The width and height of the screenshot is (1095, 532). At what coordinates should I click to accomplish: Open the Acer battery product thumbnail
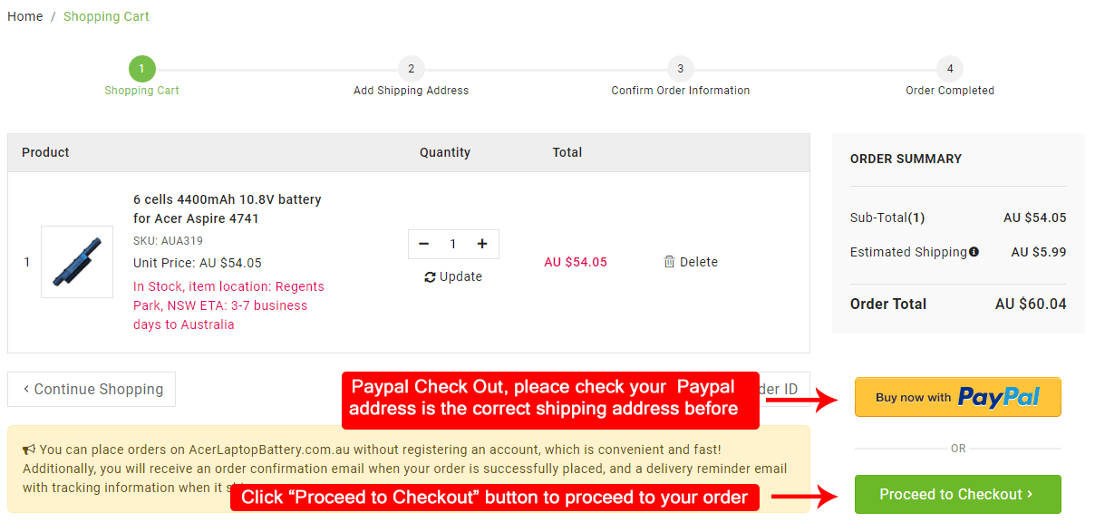coord(77,262)
